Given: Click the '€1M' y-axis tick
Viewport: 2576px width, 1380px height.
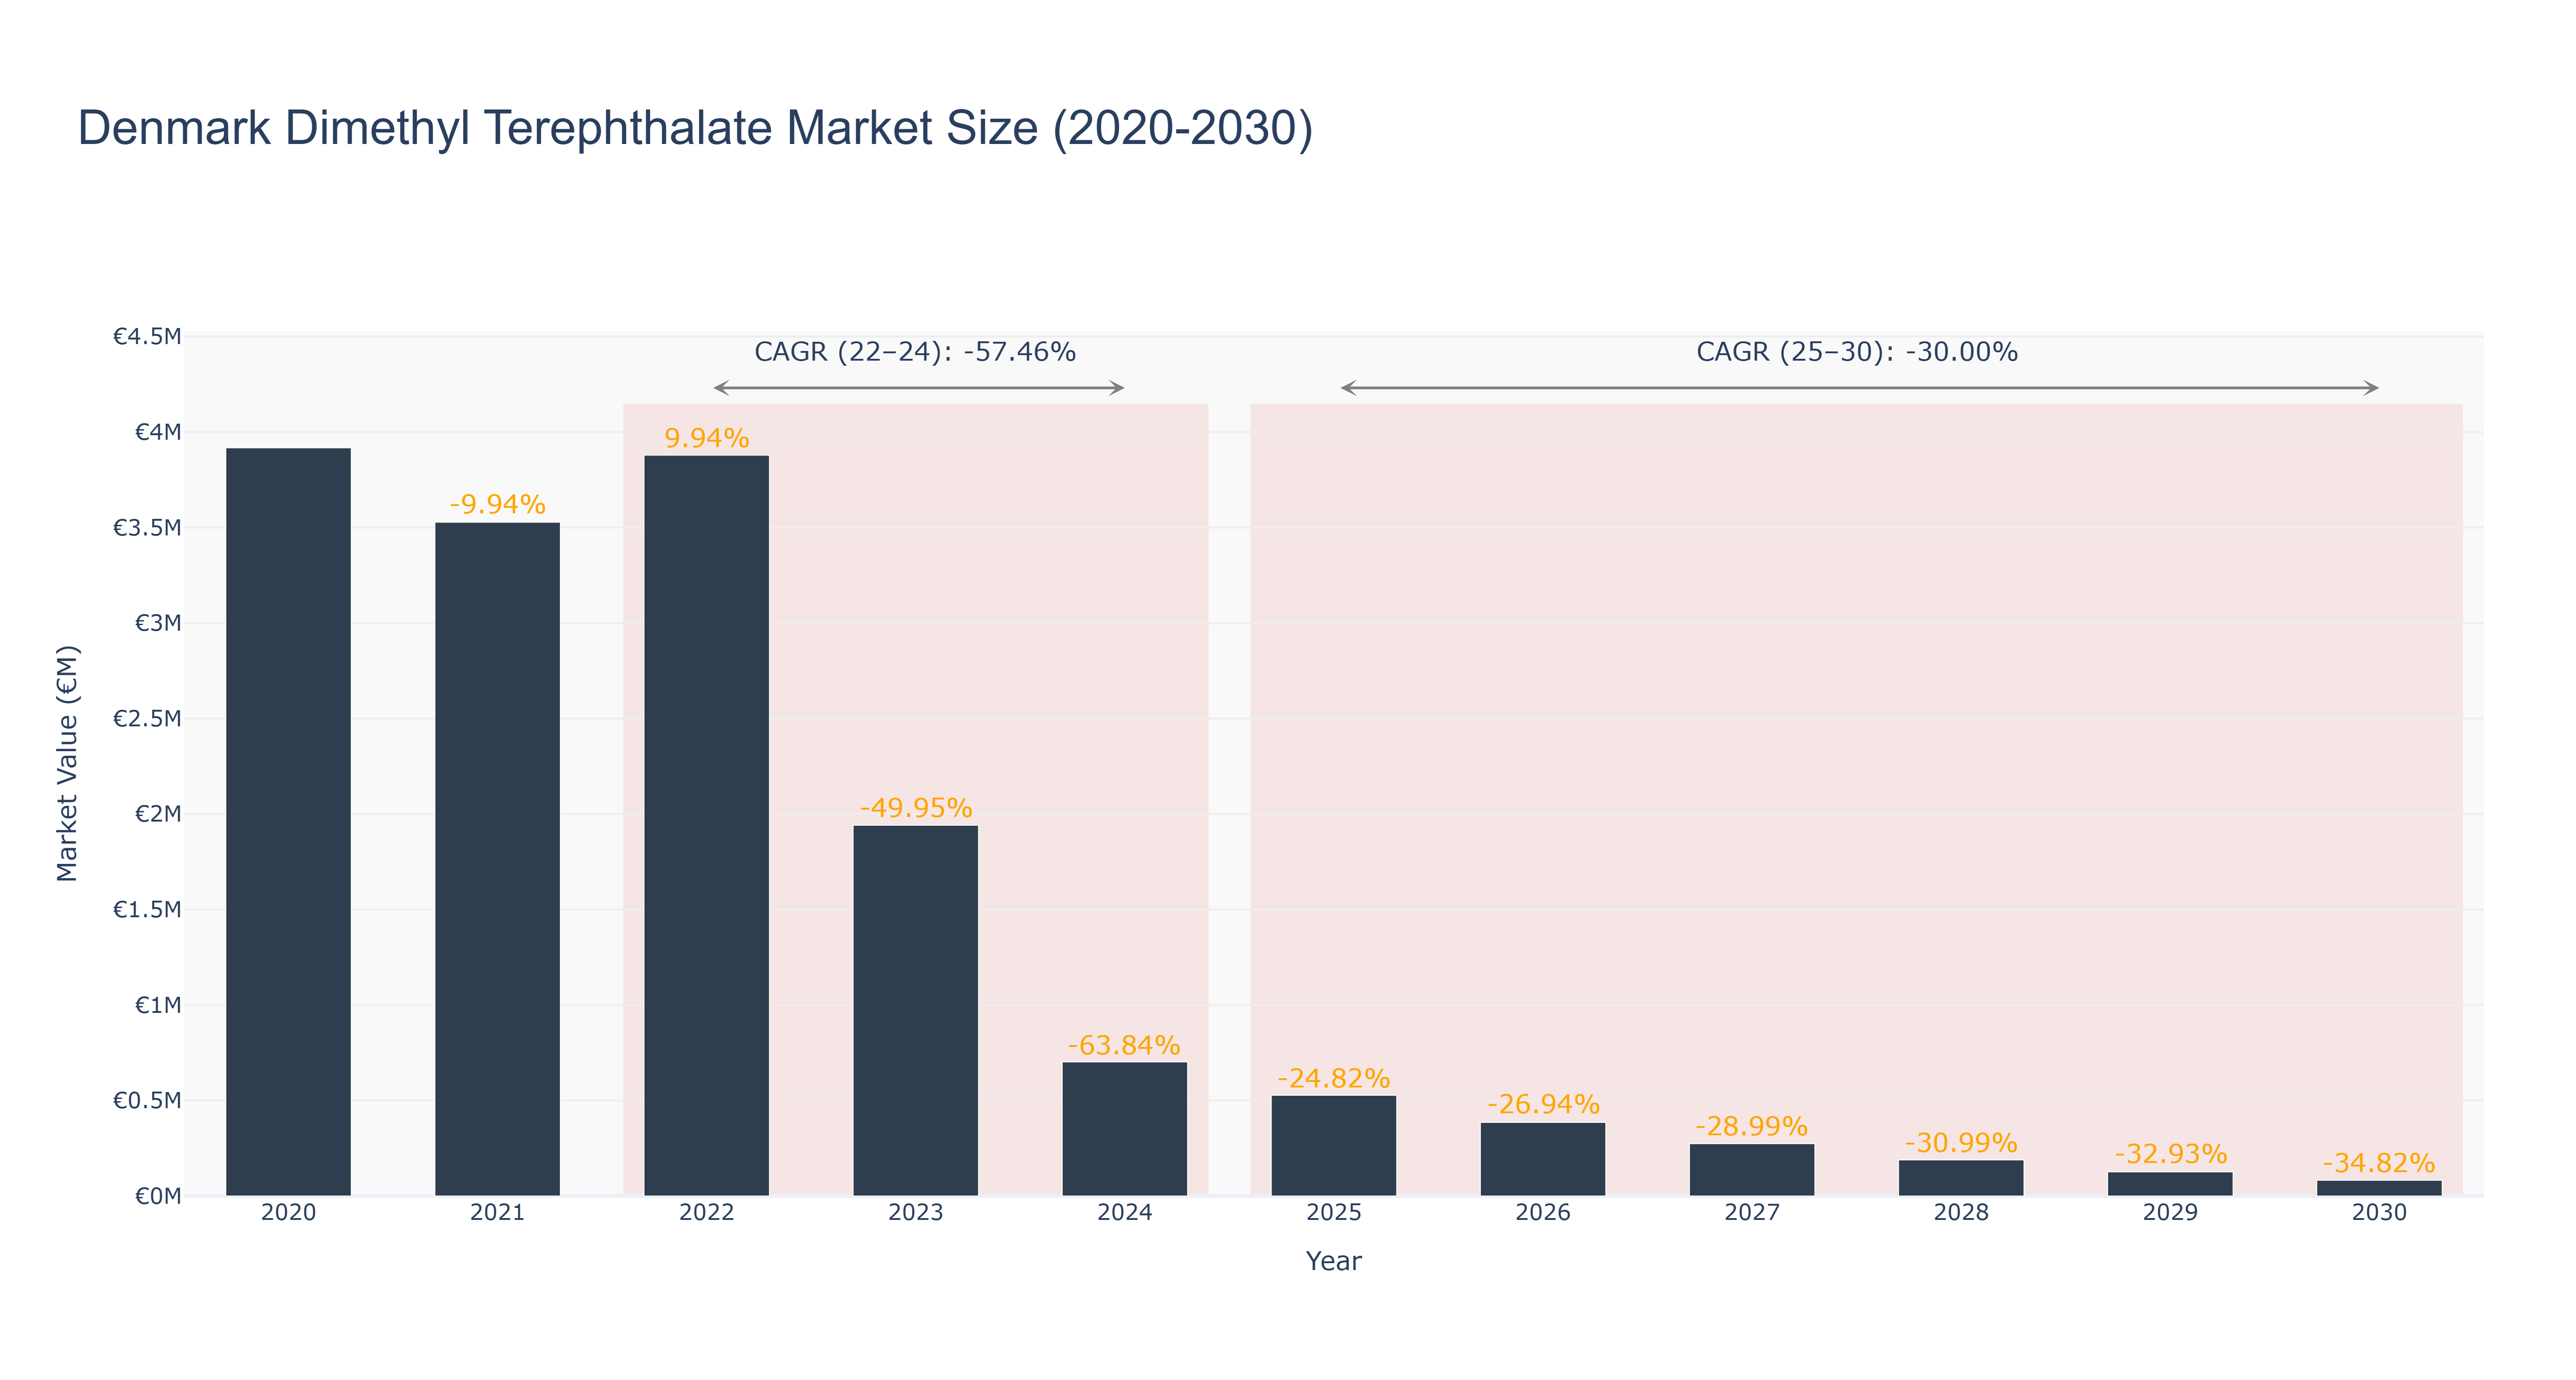Looking at the screenshot, I should click(x=158, y=1005).
